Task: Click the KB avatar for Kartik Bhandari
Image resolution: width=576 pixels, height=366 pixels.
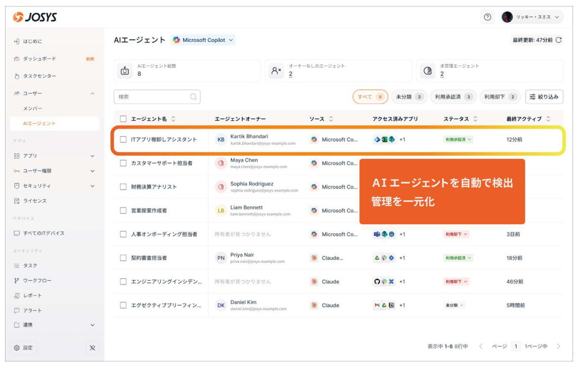Action: [221, 140]
